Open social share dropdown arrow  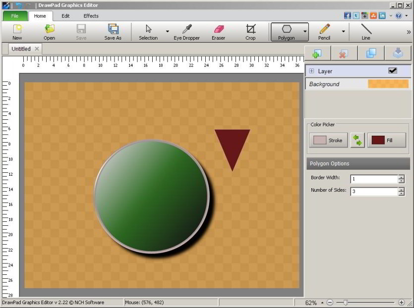coord(391,16)
